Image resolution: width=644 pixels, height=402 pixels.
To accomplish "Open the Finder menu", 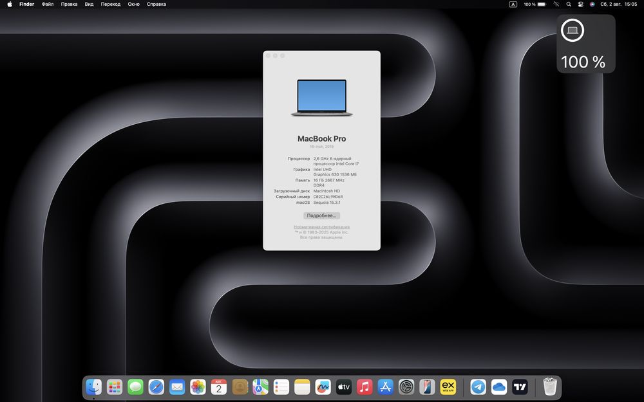I will pyautogui.click(x=26, y=4).
